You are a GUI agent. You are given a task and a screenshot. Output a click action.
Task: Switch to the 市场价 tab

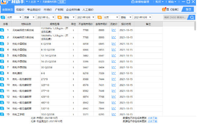pos(48,10)
